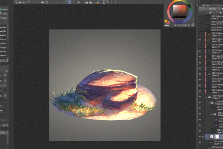This screenshot has width=223, height=149.
Task: Click the white mask thumbnail on selected layer
Action: click(217, 137)
